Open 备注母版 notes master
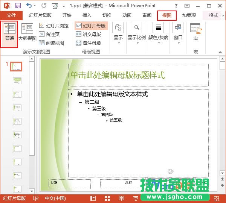 [88, 43]
